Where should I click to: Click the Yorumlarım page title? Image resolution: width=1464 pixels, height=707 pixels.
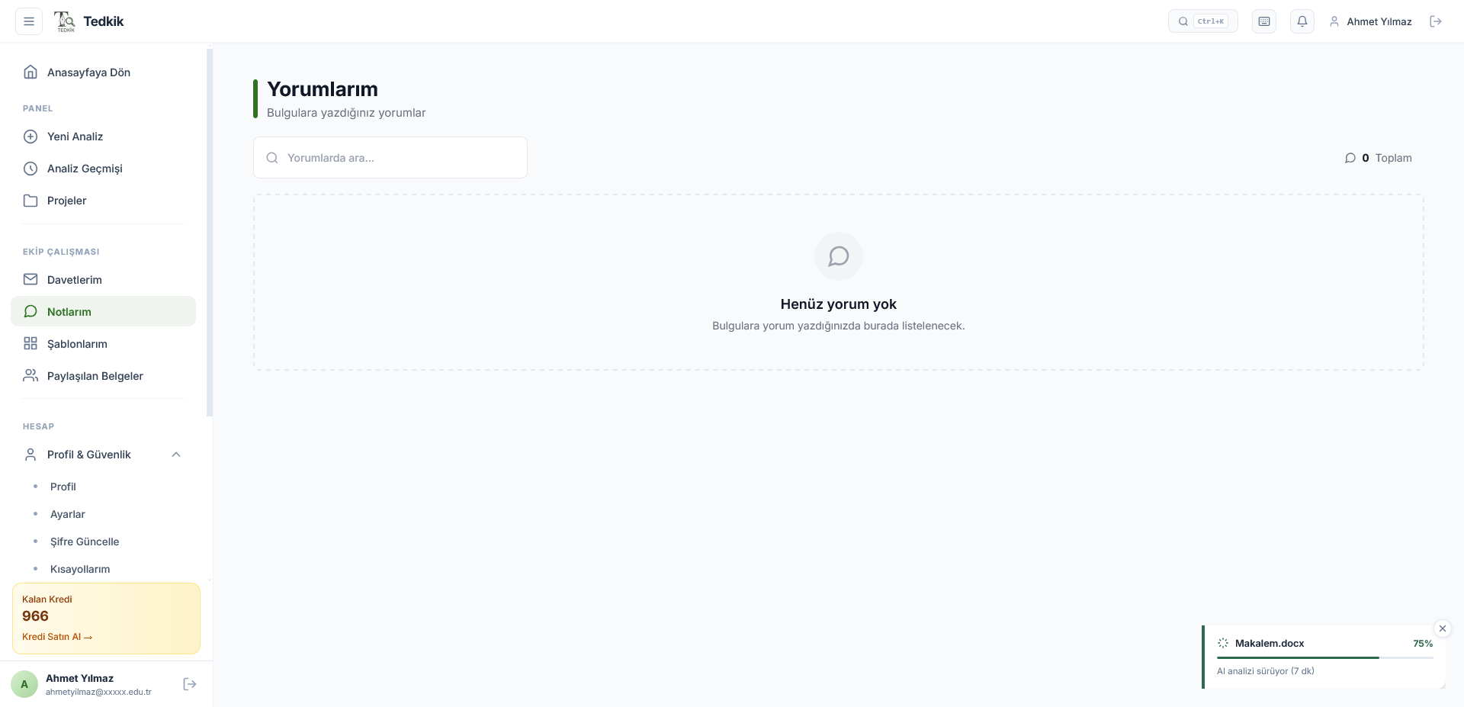coord(323,89)
